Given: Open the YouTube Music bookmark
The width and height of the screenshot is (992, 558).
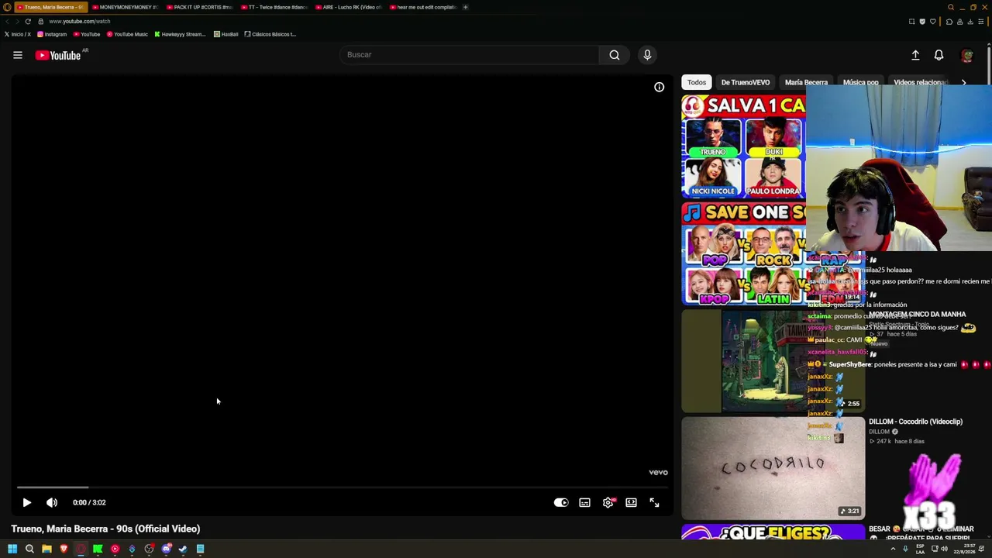Looking at the screenshot, I should point(127,34).
